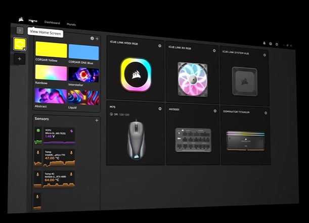Click the lightning bolt icon on VCPU sensor
This screenshot has width=309, height=223.
coord(71,131)
